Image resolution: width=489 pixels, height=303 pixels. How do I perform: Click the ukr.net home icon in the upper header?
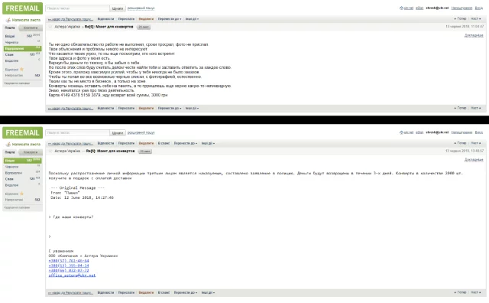[x=401, y=8]
